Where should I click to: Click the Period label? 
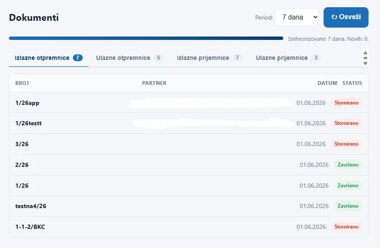pyautogui.click(x=264, y=17)
